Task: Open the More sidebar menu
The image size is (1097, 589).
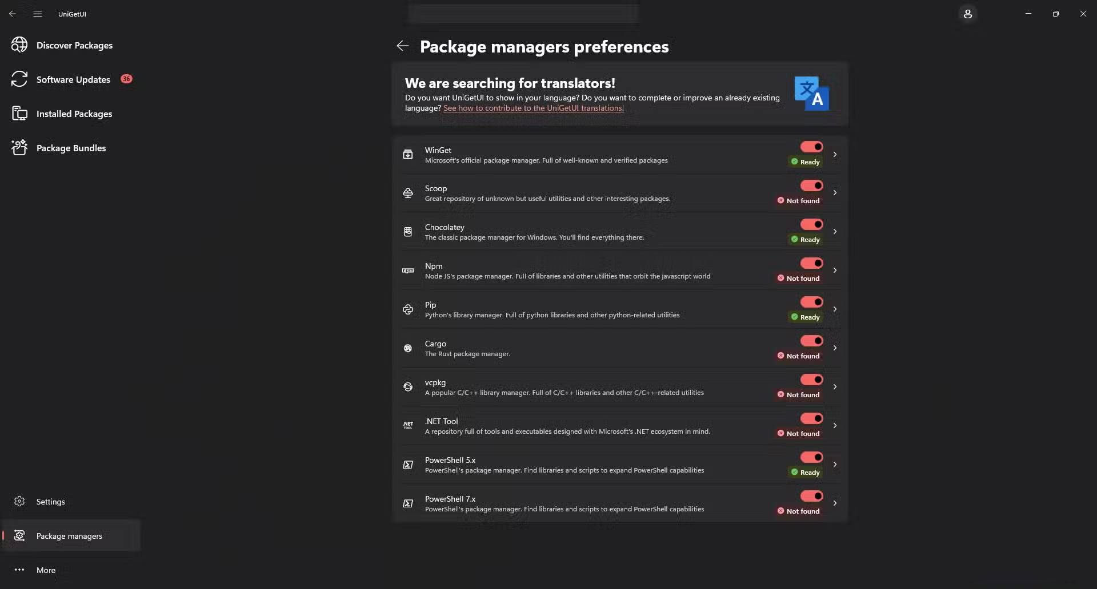Action: pos(46,570)
